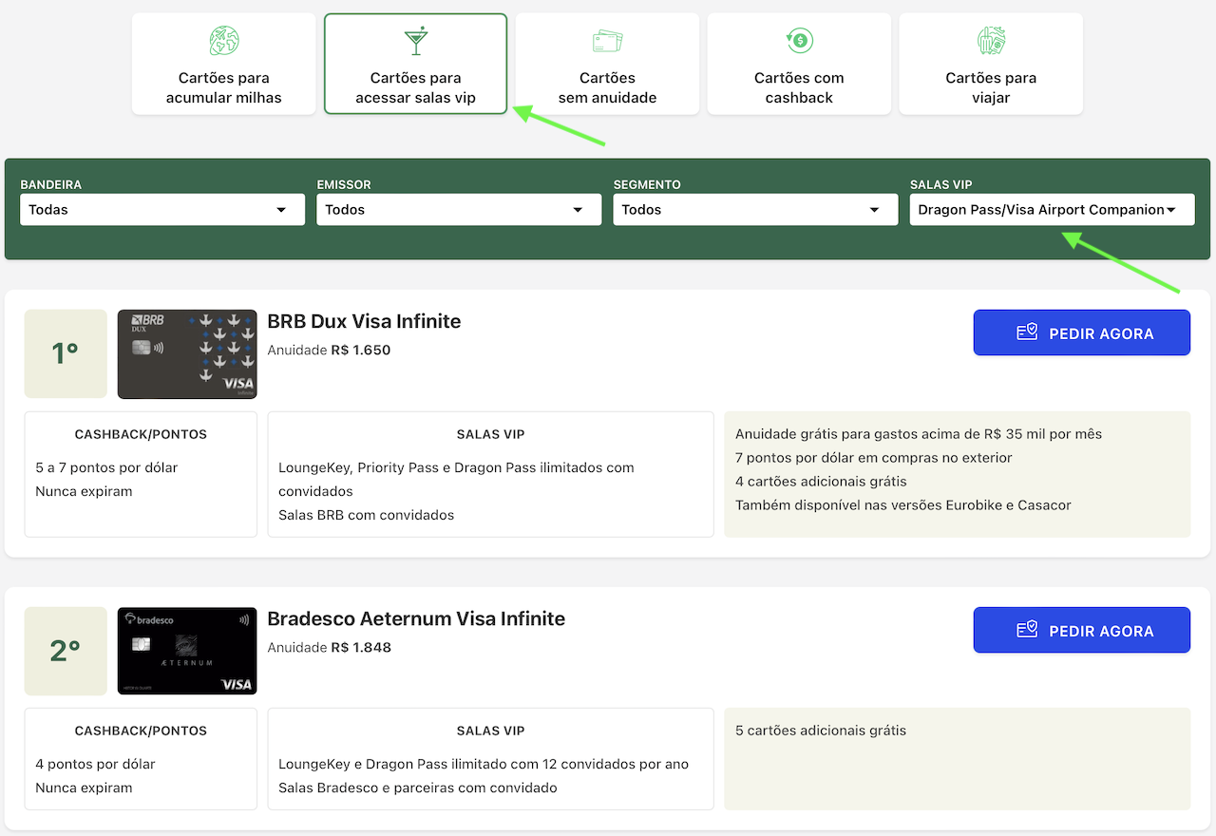Screen dimensions: 1216x836
Task: Switch to 'Cartões sem anuidade' tab
Action: tap(608, 64)
